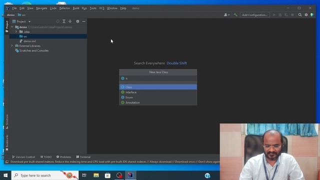Select the demo project root in the tree

(48, 27)
